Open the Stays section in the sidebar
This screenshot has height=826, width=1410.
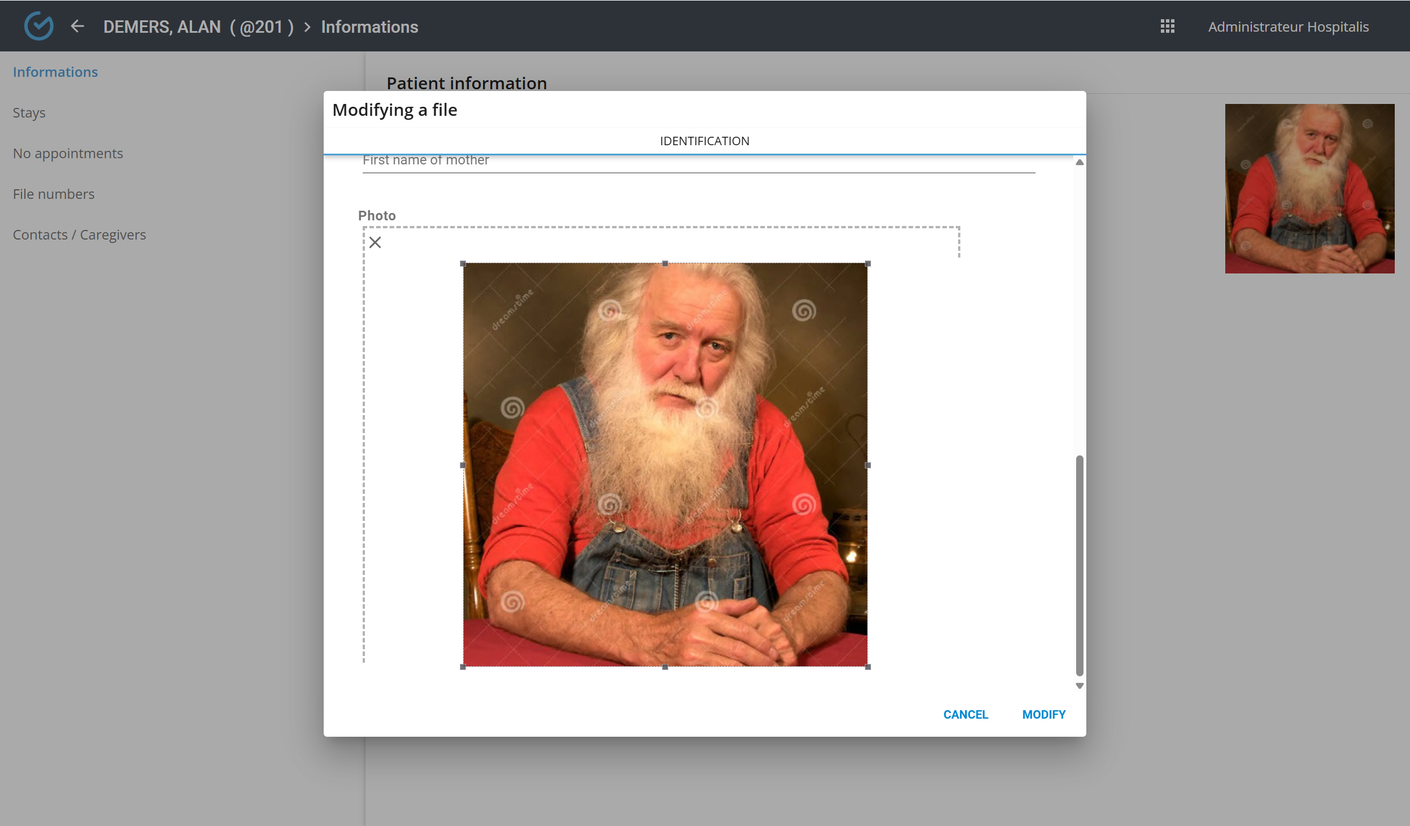click(29, 112)
